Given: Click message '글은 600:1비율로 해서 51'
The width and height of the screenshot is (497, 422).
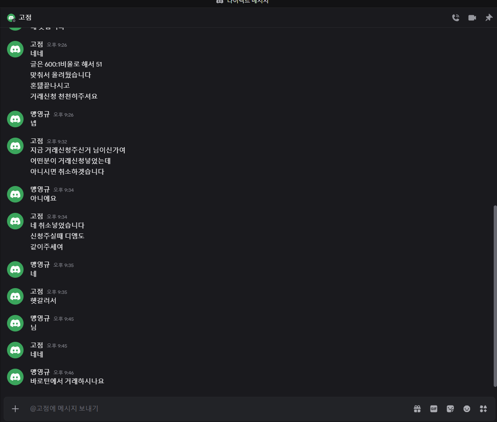Looking at the screenshot, I should (x=66, y=64).
